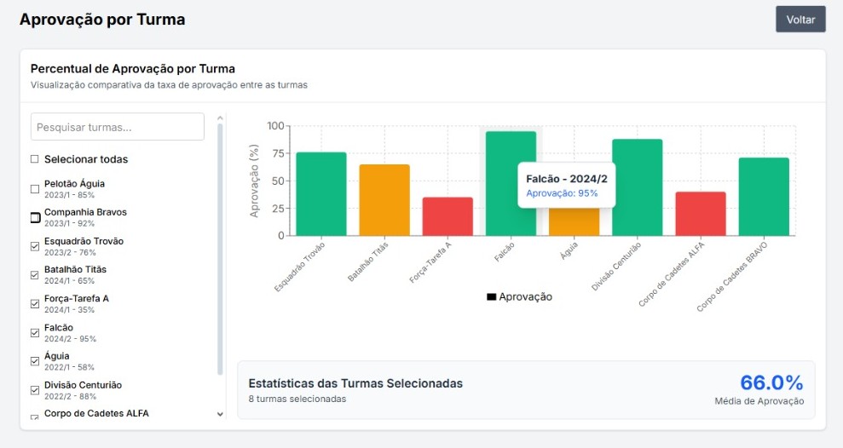The height and width of the screenshot is (448, 843).
Task: Untick the Águia 2022/1 checkbox
Action: [35, 361]
